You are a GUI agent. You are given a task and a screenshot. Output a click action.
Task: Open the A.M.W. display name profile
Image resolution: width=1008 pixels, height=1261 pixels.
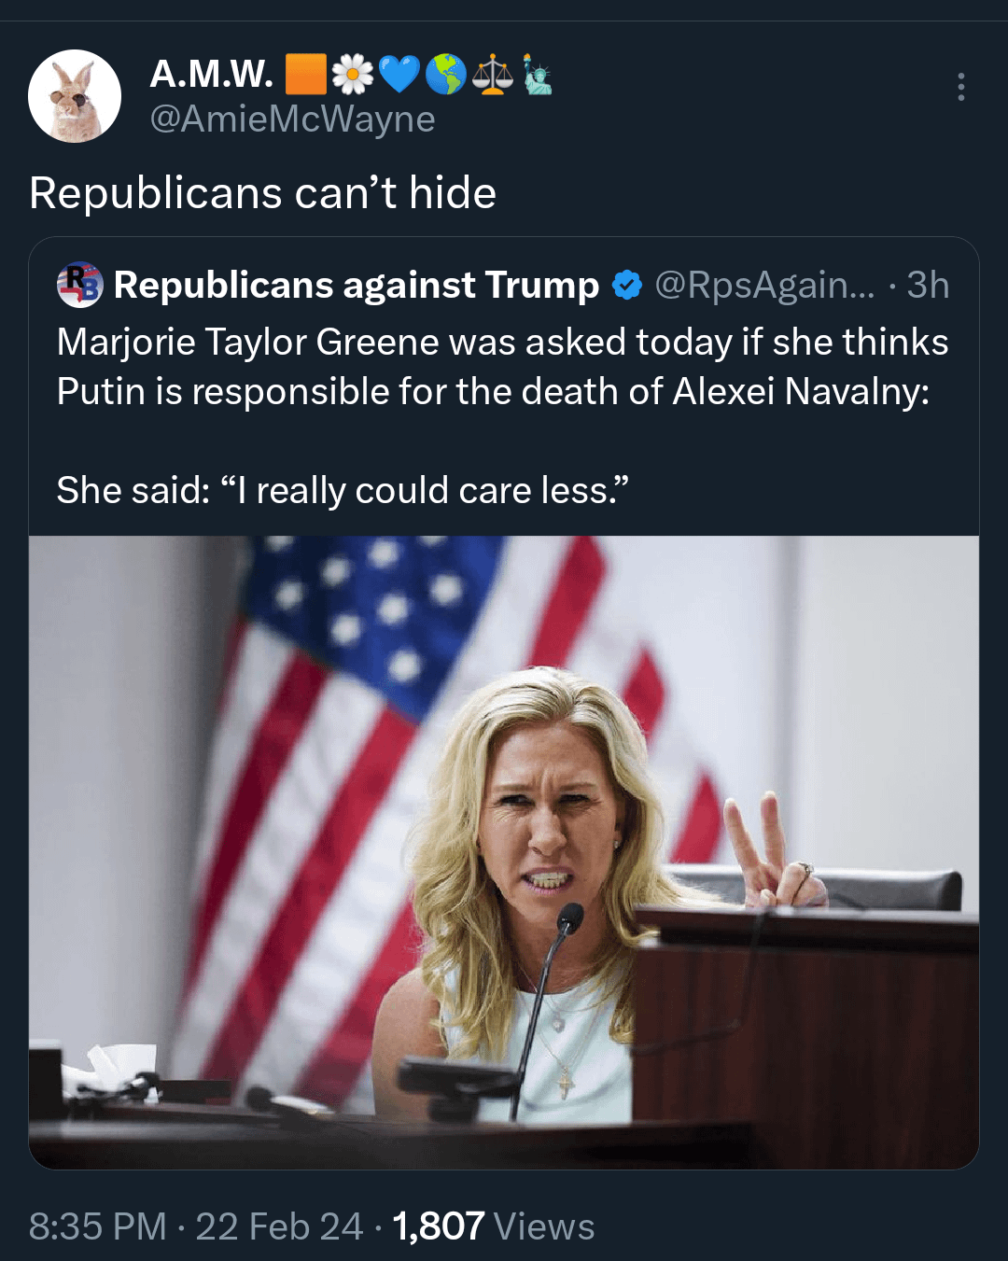click(211, 75)
